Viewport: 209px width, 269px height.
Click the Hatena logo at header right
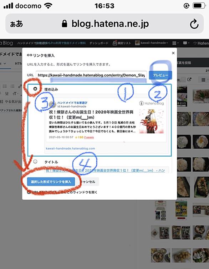[x=201, y=43]
